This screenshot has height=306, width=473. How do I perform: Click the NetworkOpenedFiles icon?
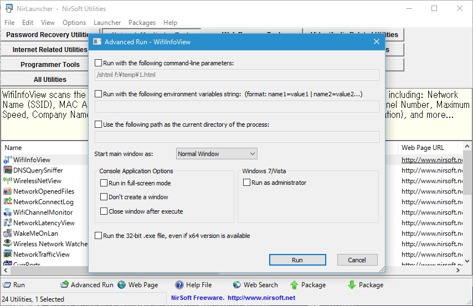8,191
